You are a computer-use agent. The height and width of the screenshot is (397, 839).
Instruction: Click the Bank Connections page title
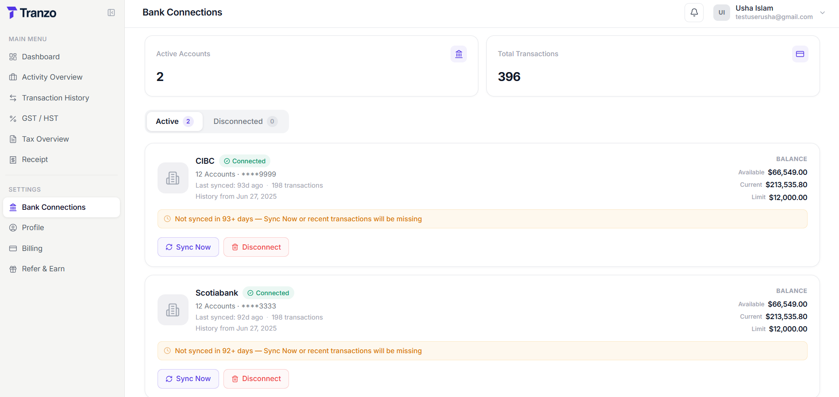(182, 12)
